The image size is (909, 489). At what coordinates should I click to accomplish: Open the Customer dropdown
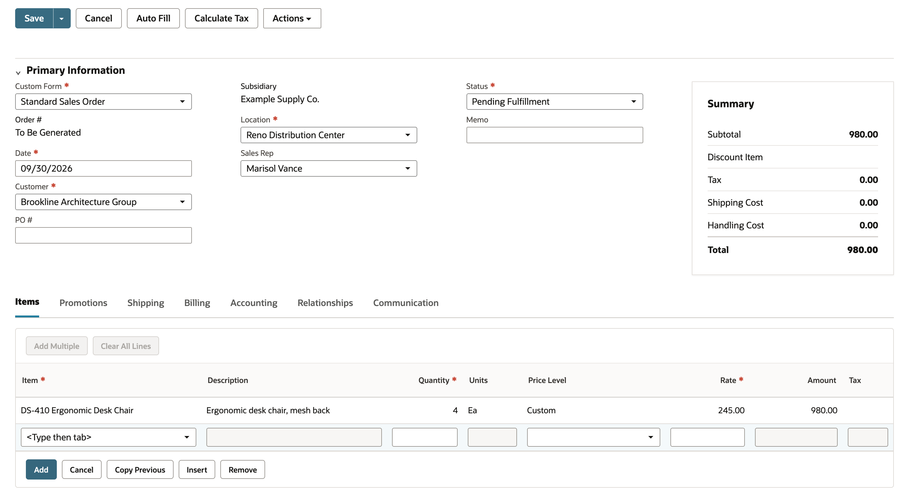tap(104, 202)
